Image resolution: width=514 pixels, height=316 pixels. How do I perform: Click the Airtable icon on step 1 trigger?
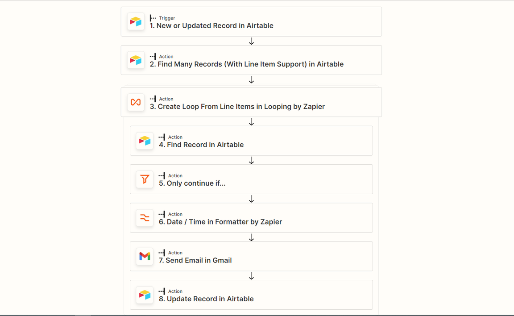(136, 21)
